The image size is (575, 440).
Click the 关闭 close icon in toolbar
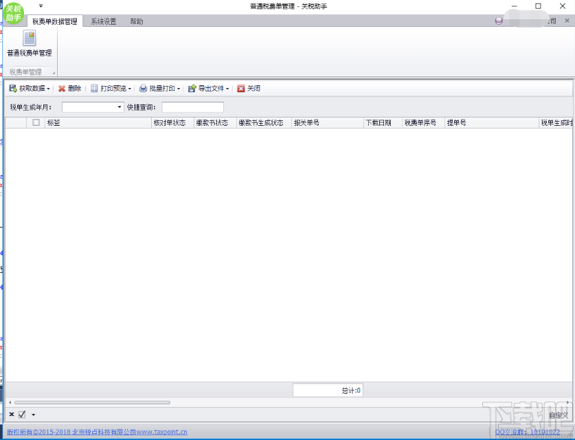point(242,88)
